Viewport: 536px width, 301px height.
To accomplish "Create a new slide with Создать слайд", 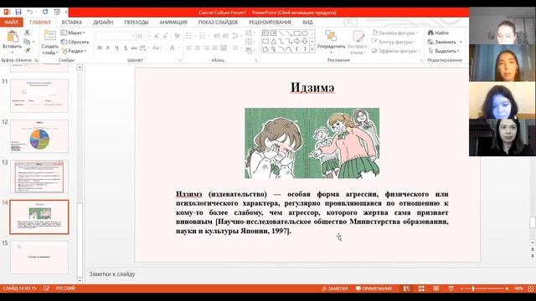I will point(49,43).
